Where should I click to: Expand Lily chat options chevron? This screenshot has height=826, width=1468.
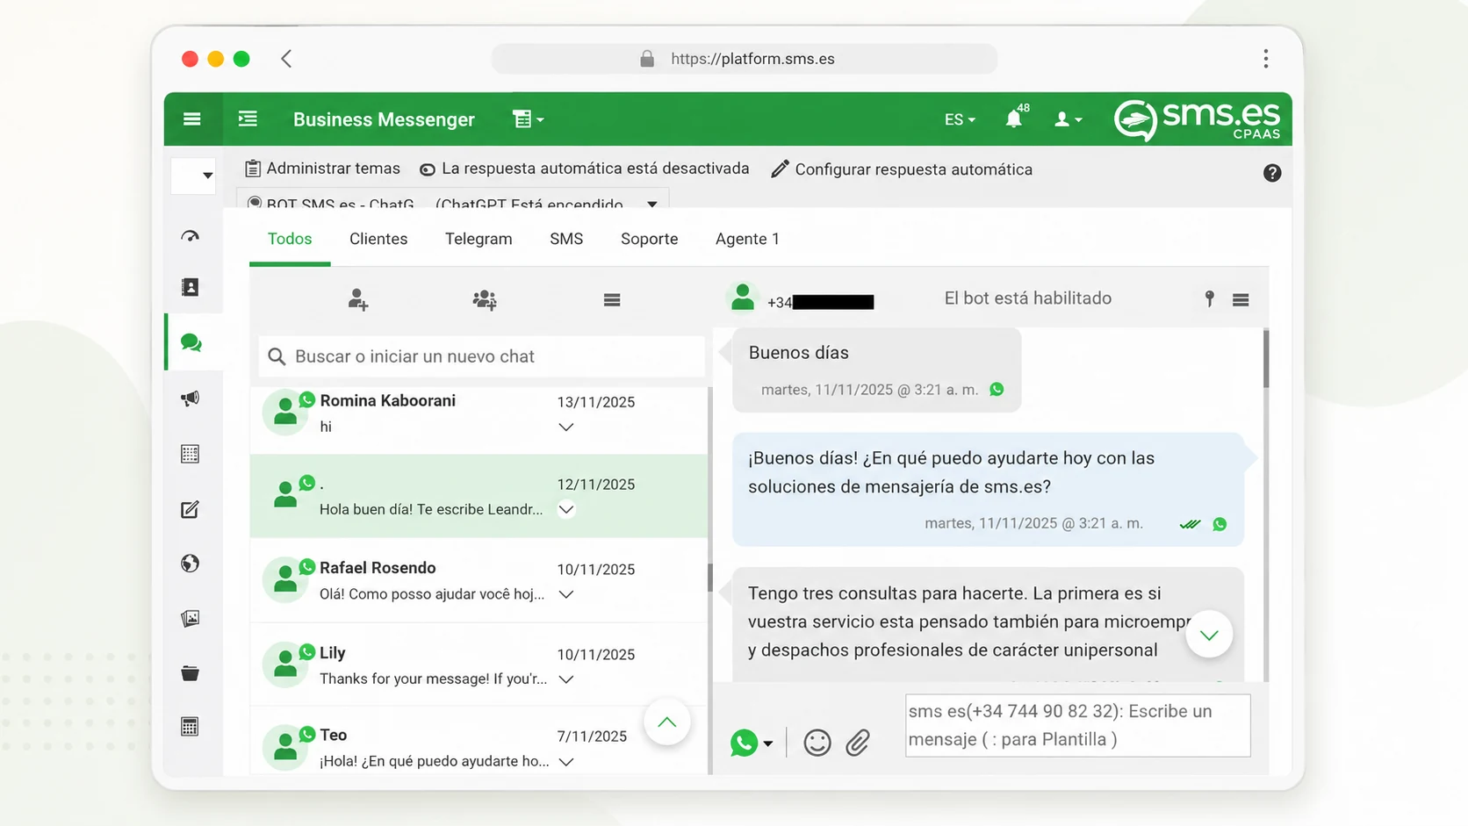click(x=566, y=679)
